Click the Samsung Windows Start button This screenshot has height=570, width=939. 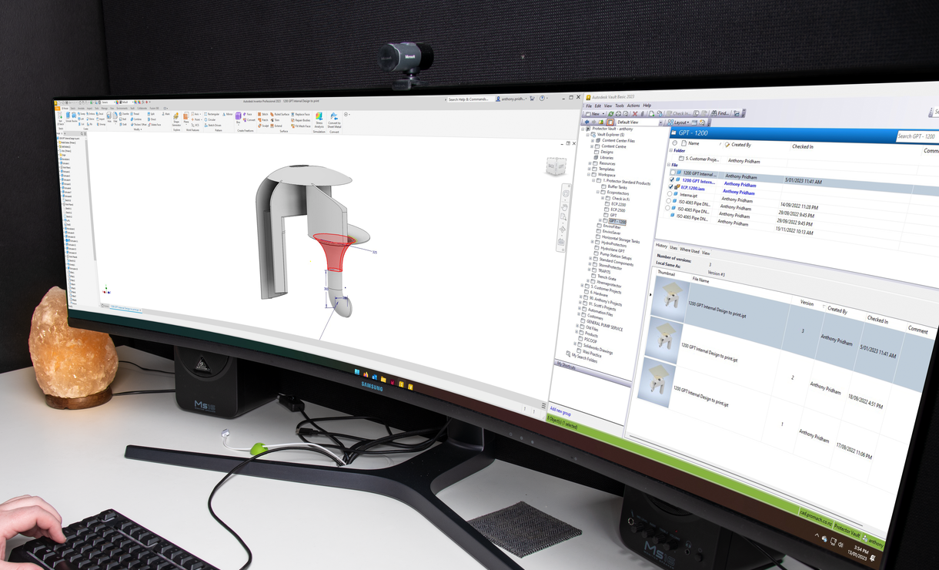tap(357, 373)
